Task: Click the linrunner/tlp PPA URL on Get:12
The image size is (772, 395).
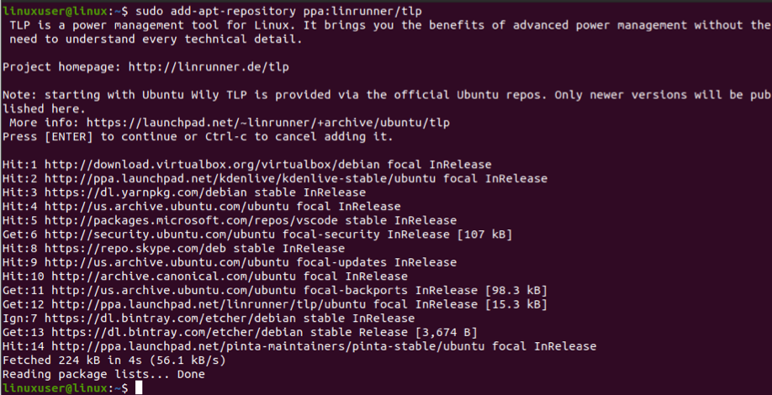Action: pos(209,304)
